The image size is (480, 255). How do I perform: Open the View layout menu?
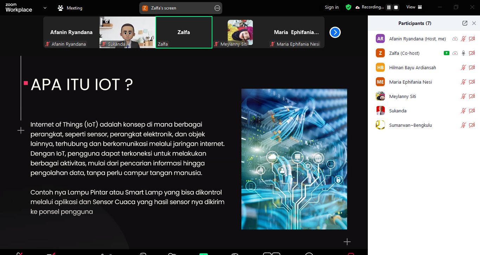click(x=414, y=7)
